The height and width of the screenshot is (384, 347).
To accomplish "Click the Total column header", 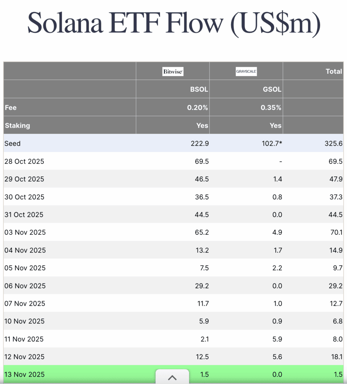I will click(334, 71).
